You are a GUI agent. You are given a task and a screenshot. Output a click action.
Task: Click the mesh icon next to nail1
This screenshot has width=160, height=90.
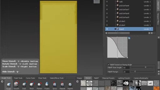click(117, 1)
